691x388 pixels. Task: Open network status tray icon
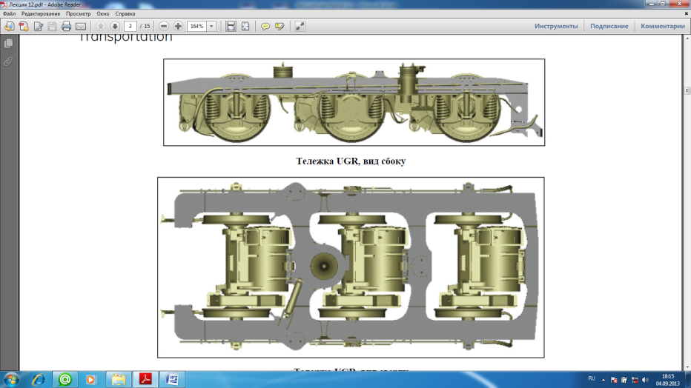pyautogui.click(x=635, y=380)
